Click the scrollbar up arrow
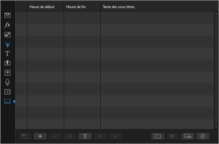This screenshot has height=144, width=219. 216,14
